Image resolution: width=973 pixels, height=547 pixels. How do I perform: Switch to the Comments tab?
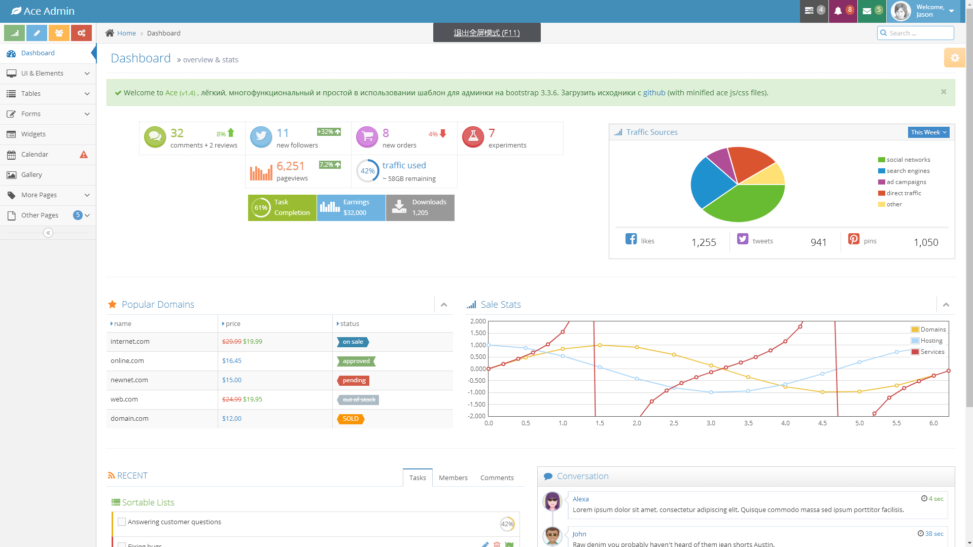click(x=497, y=478)
